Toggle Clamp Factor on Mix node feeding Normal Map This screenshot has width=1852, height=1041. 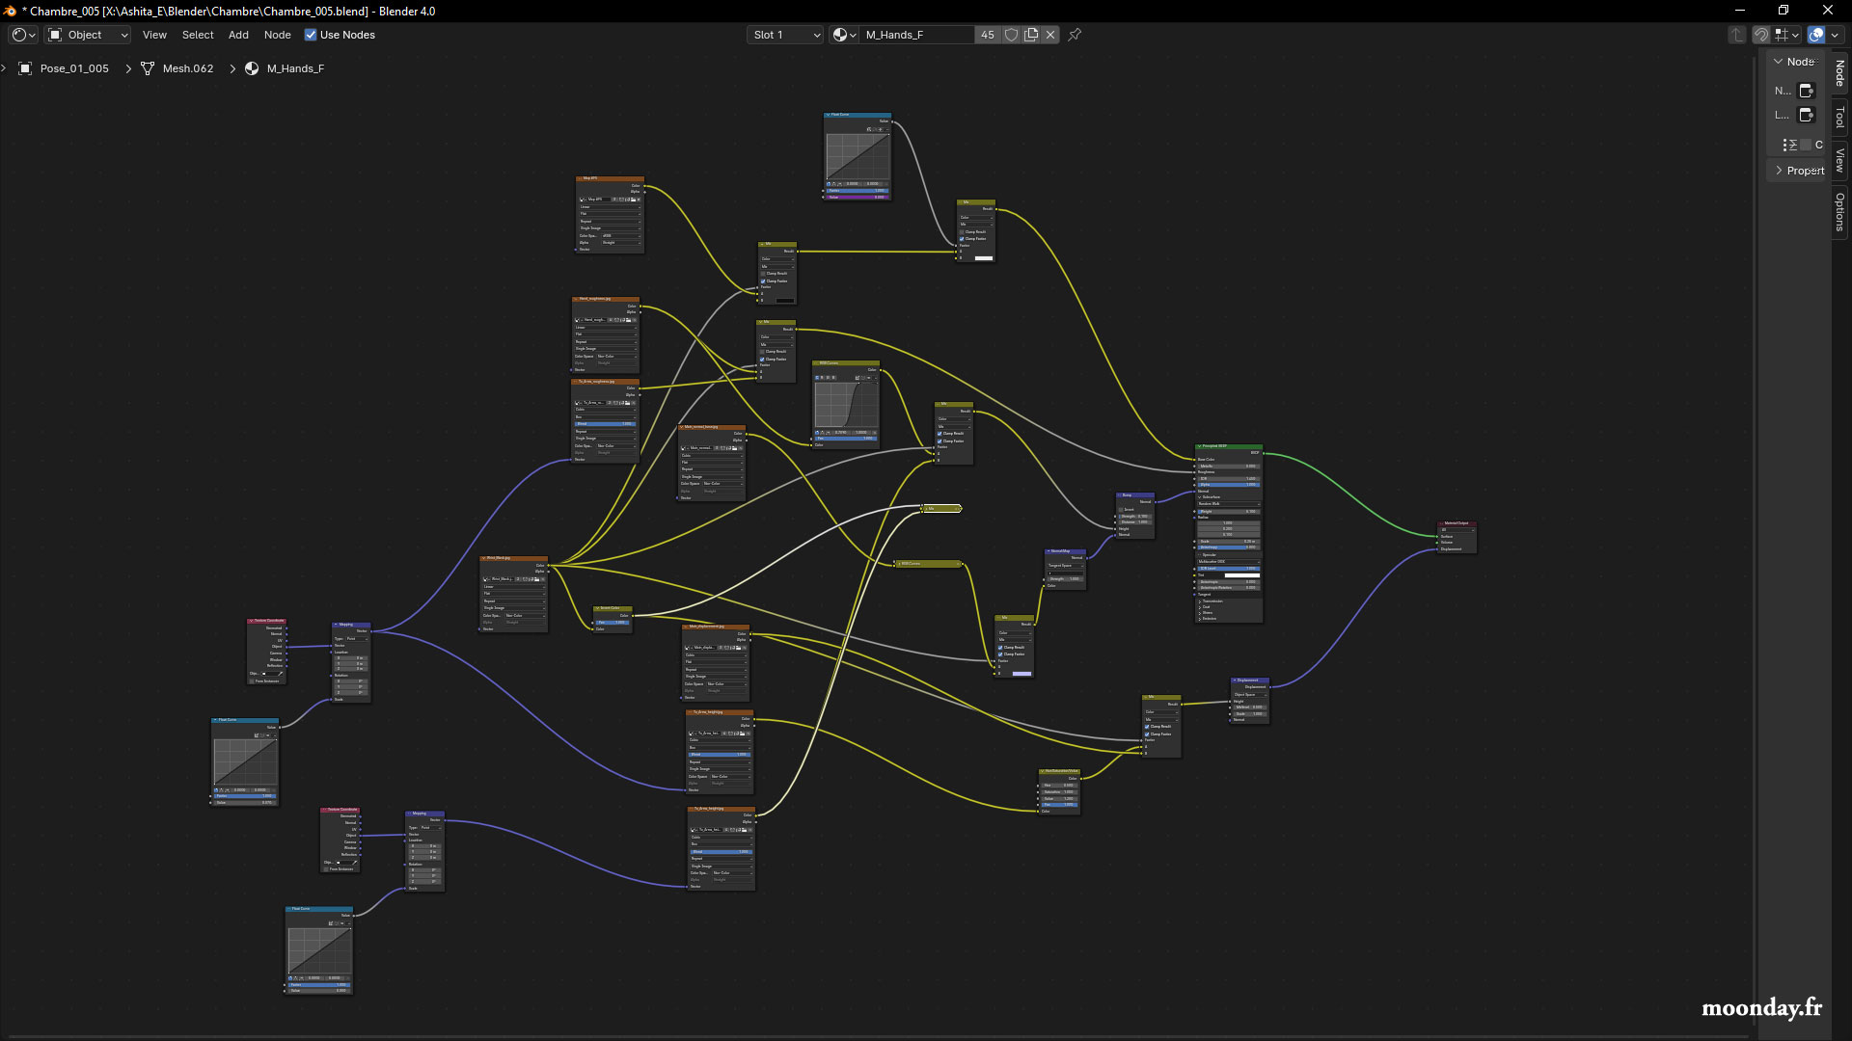coord(1000,654)
